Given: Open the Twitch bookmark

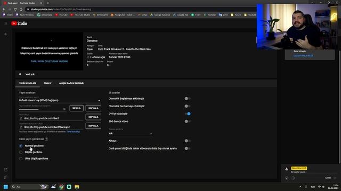Looking at the screenshot, I should pyautogui.click(x=7, y=15).
